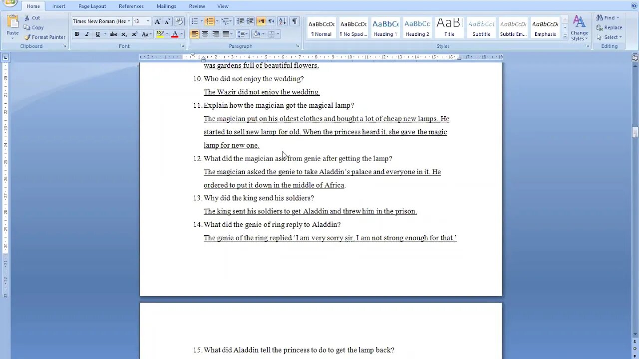Copy selection to clipboard

33,27
